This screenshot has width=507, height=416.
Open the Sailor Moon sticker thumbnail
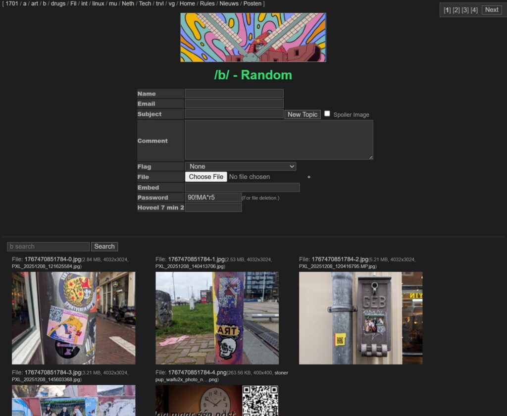(73, 318)
